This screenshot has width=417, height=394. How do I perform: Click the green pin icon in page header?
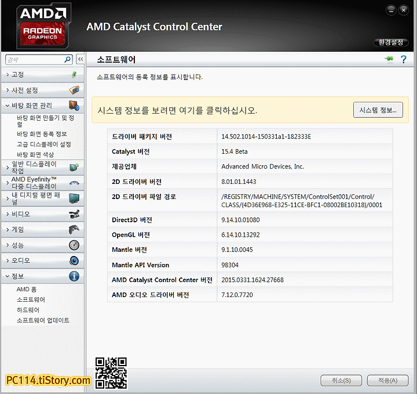389,59
